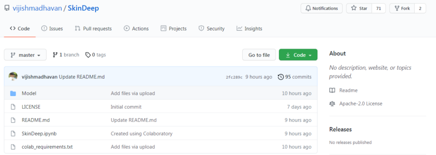Click the 9 hours ago timestamp for SkinDeep.ipynb

point(298,133)
